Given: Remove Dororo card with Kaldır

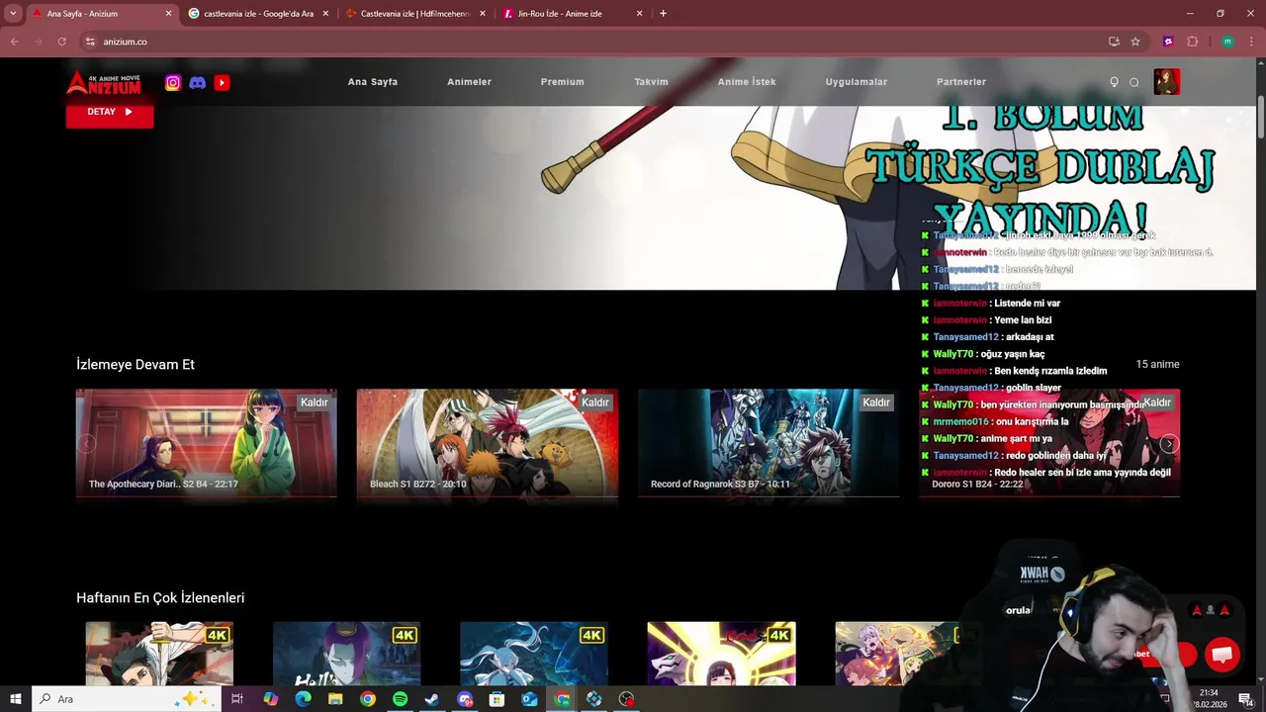Looking at the screenshot, I should click(x=1157, y=402).
